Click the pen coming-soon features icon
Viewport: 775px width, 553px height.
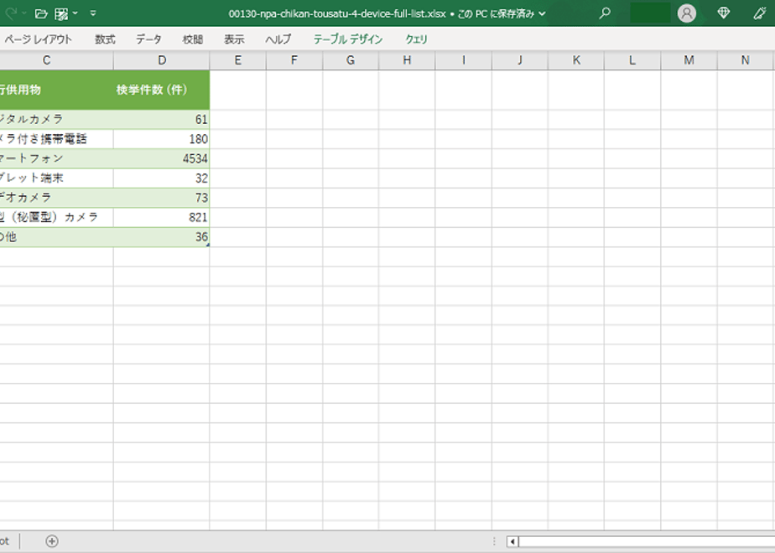pos(760,13)
